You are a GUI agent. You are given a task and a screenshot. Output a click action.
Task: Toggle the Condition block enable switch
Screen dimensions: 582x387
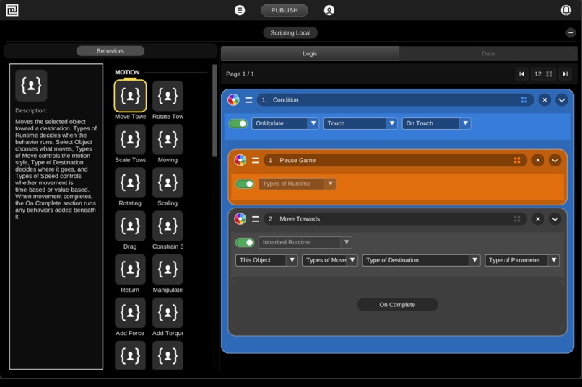point(238,123)
